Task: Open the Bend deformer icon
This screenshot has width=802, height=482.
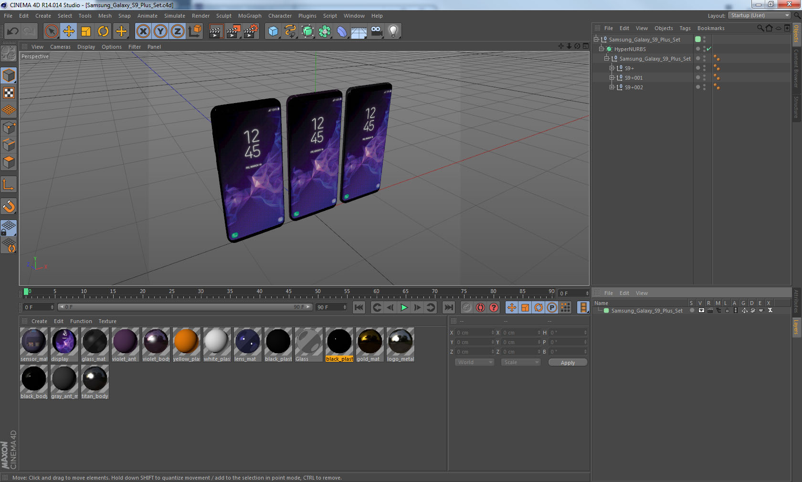Action: 342,31
